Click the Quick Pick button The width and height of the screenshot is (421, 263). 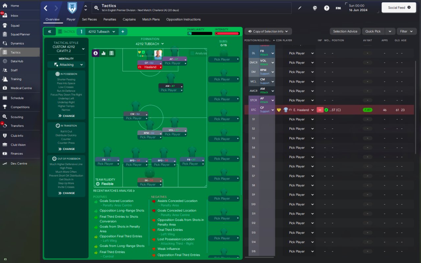coord(373,31)
